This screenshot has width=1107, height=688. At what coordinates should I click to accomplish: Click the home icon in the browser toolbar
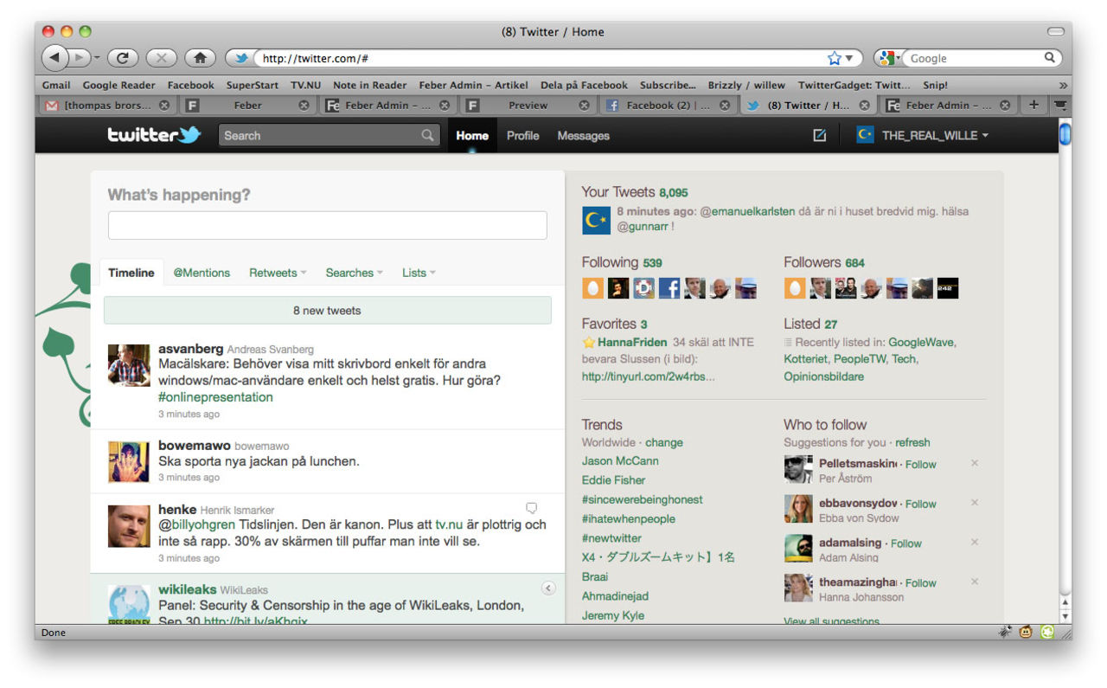click(201, 58)
